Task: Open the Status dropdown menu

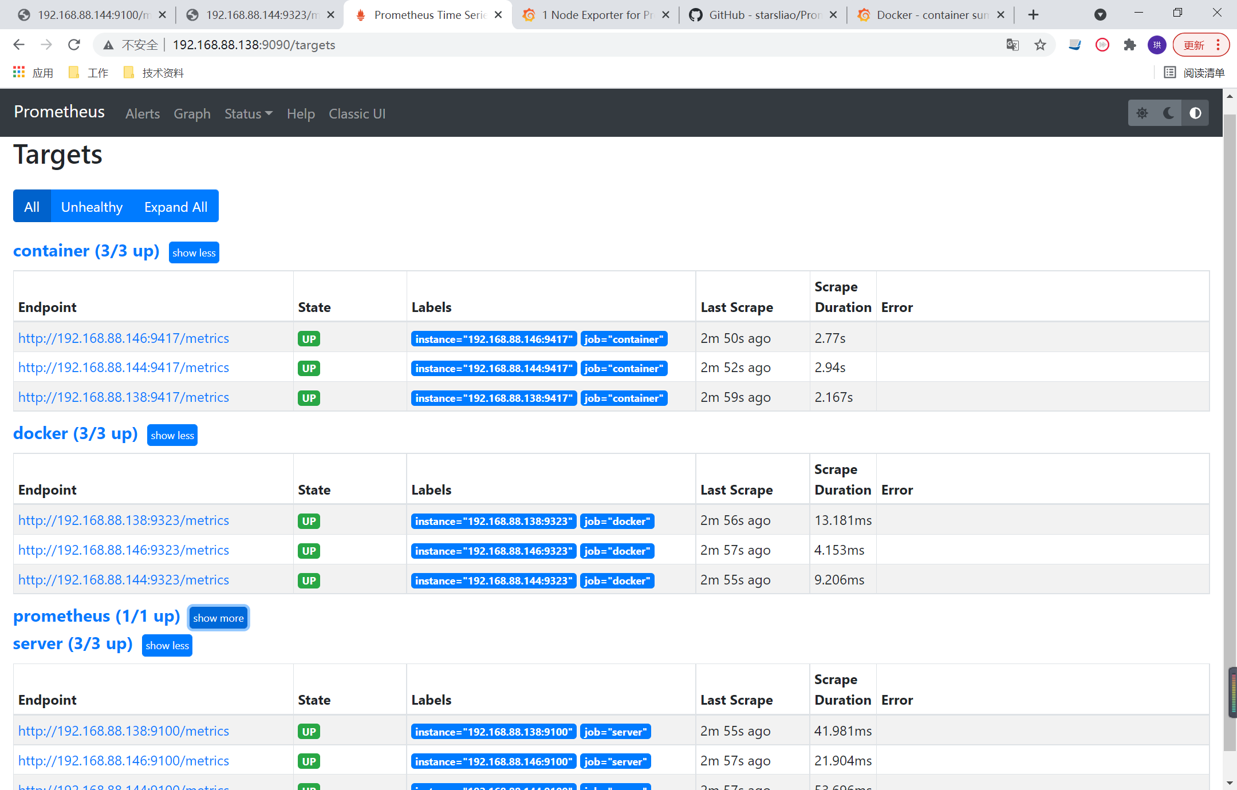Action: [248, 114]
